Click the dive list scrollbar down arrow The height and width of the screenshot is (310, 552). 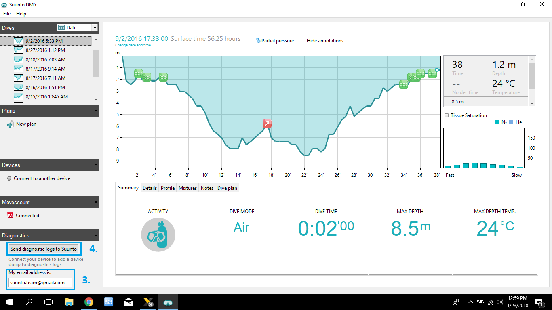(96, 99)
